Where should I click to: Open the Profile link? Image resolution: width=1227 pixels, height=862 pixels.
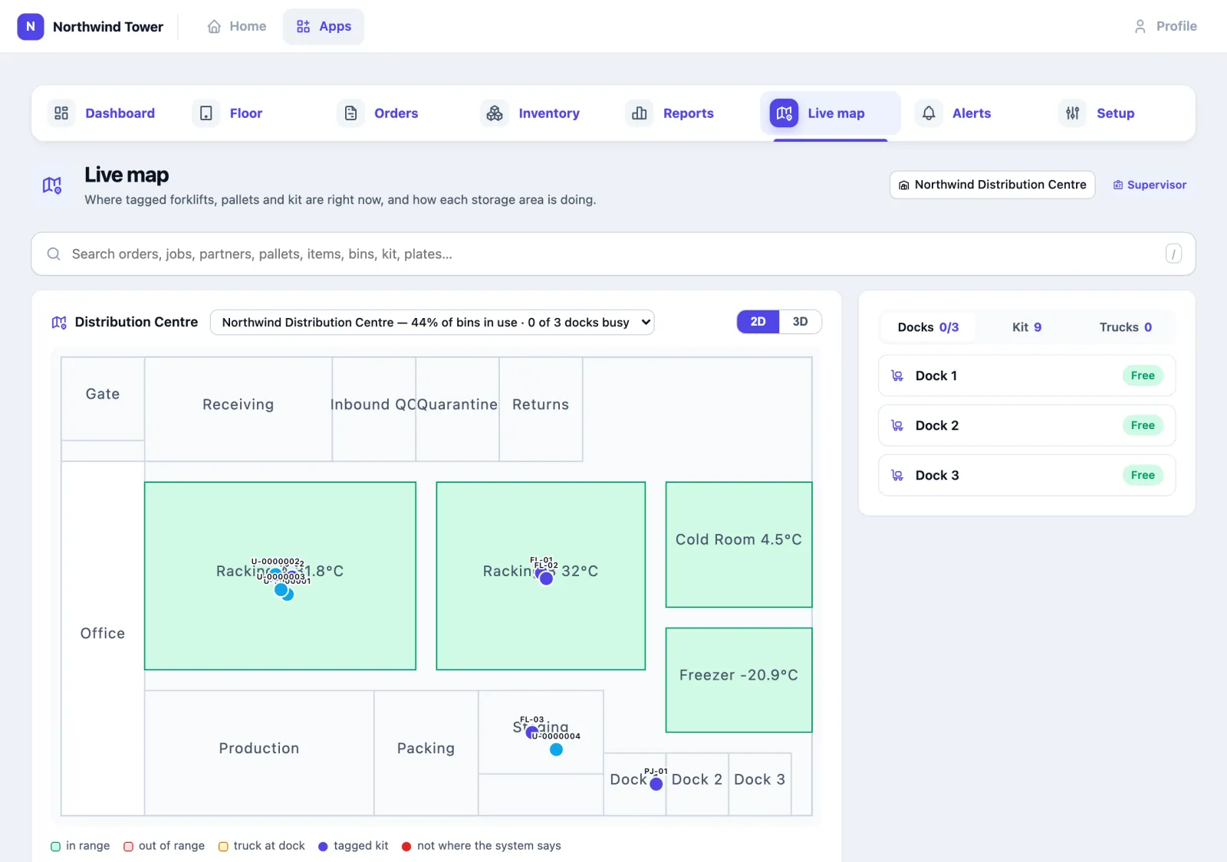point(1166,26)
